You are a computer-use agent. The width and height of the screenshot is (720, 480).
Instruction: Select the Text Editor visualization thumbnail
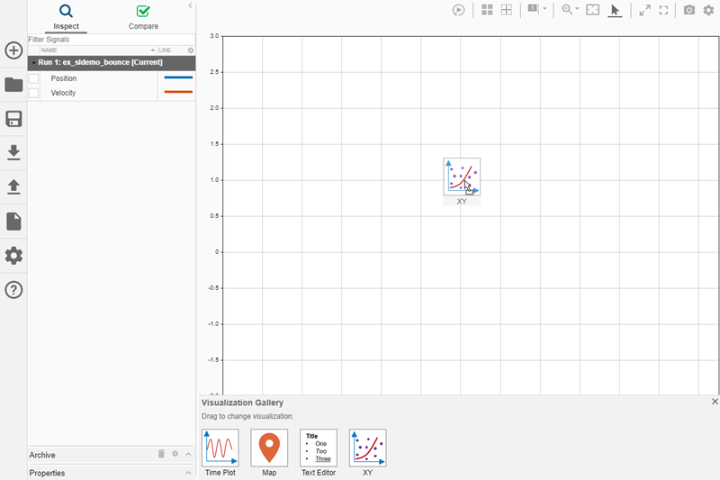(x=319, y=448)
